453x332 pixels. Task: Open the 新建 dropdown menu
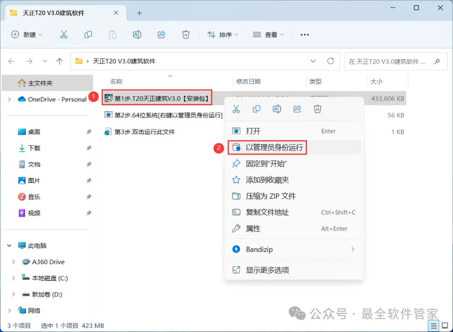point(26,35)
